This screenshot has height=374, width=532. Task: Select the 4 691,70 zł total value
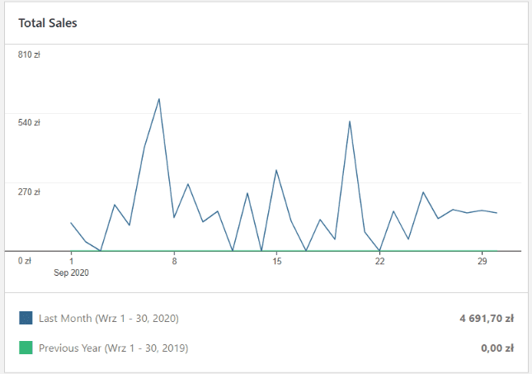click(x=487, y=318)
